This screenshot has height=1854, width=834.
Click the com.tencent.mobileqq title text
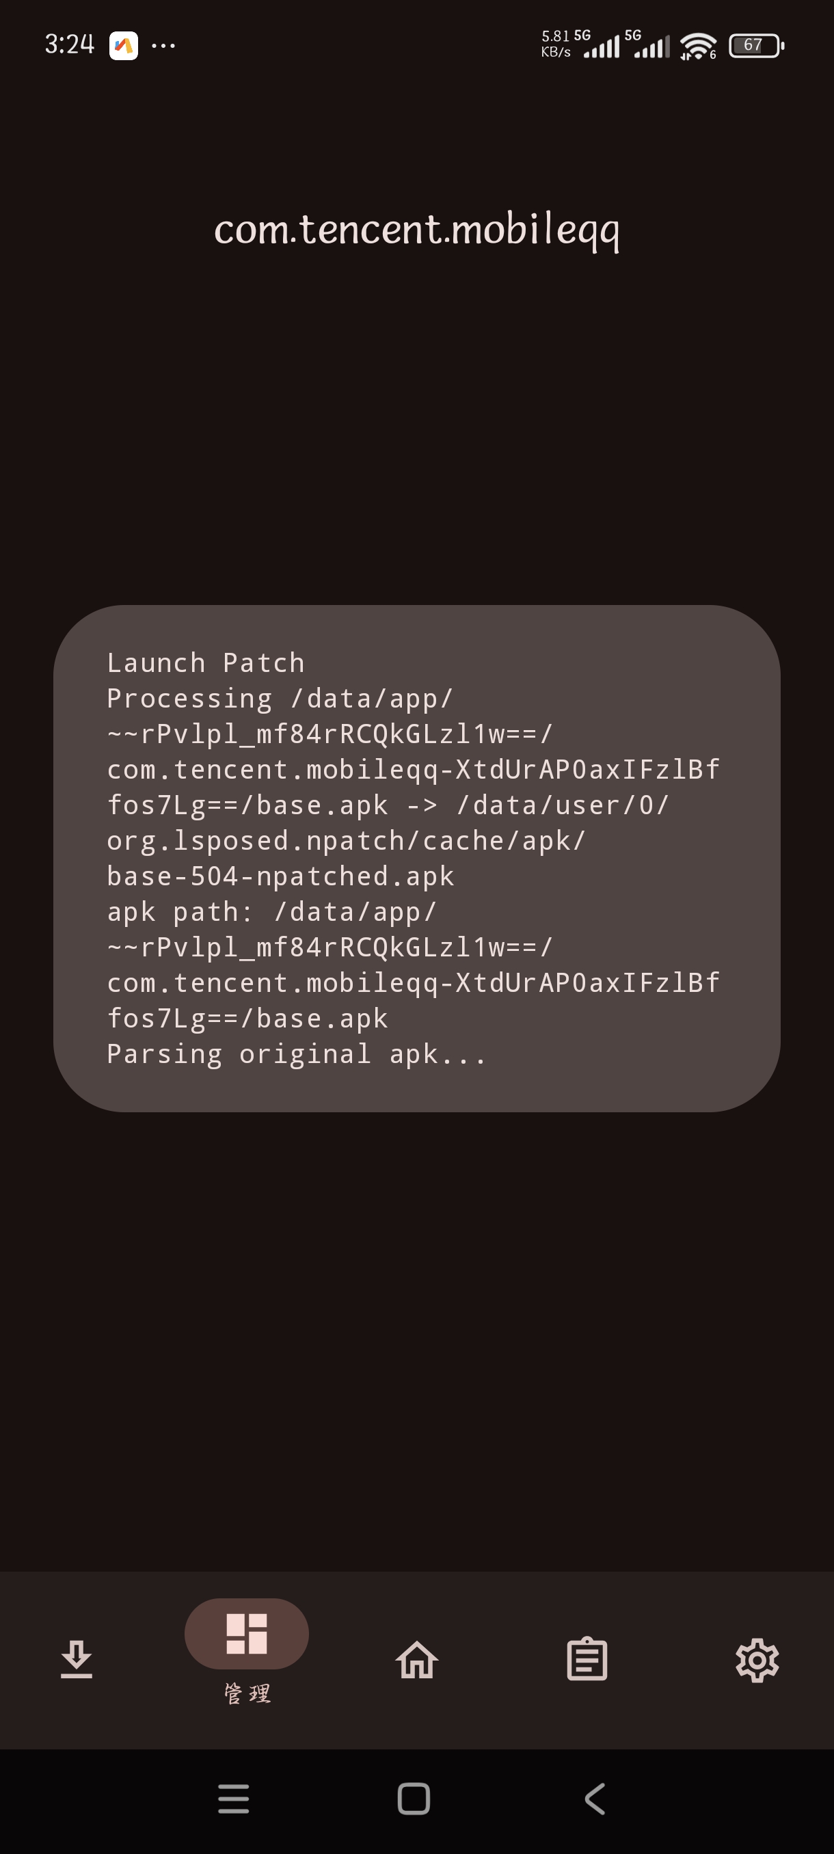click(x=416, y=230)
